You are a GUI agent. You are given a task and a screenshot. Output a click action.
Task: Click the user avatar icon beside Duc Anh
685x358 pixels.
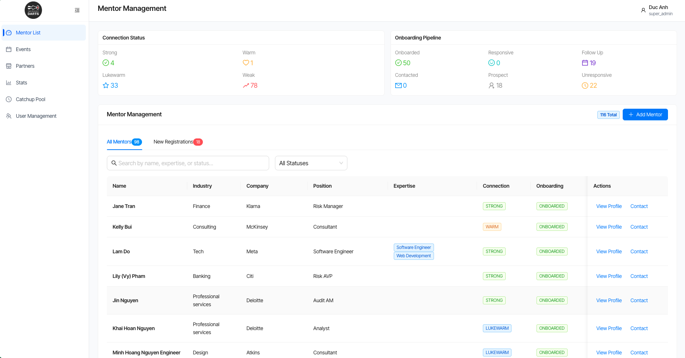(x=643, y=10)
